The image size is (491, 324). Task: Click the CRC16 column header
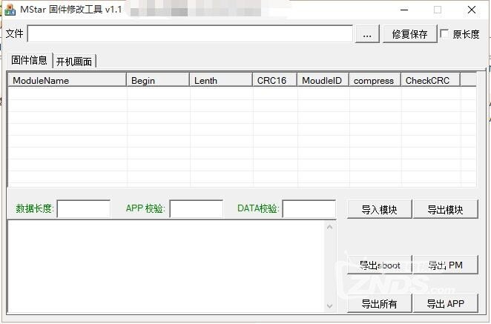274,80
